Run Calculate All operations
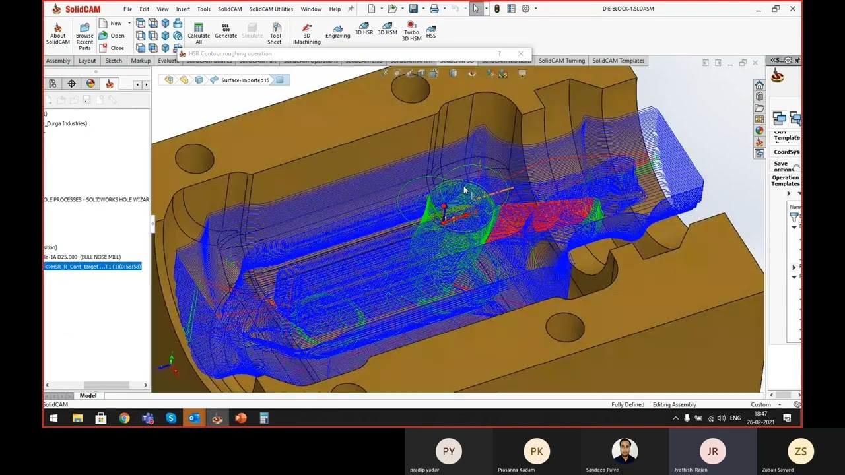Image resolution: width=845 pixels, height=475 pixels. 199,34
